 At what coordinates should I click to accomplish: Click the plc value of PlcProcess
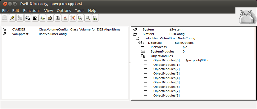tap(185, 47)
